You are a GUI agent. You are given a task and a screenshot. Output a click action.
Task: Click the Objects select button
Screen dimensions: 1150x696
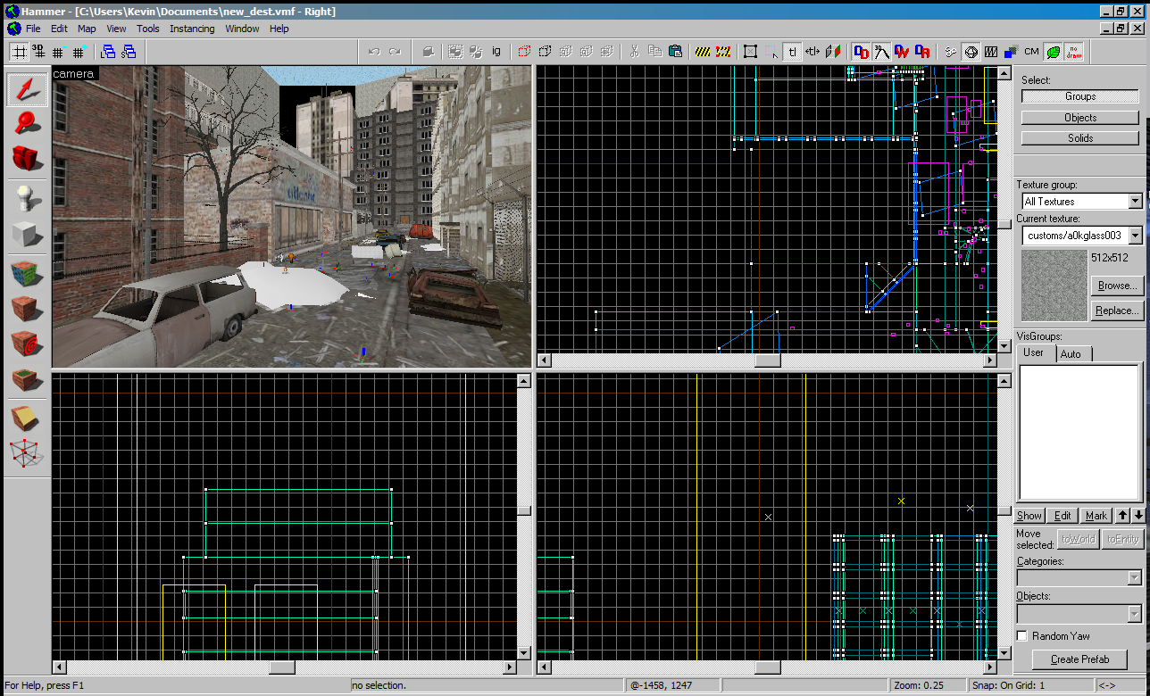click(x=1080, y=118)
